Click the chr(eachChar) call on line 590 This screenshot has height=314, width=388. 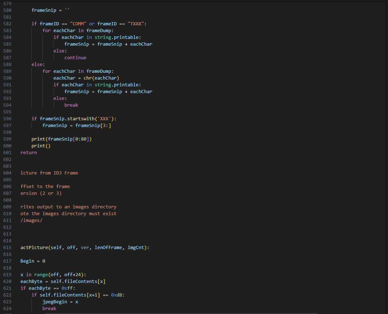pyautogui.click(x=101, y=78)
